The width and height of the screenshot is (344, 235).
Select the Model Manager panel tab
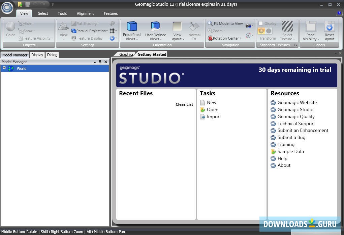coord(15,55)
